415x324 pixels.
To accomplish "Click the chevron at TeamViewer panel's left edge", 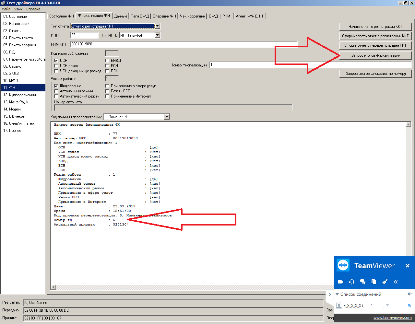I will tap(330, 295).
